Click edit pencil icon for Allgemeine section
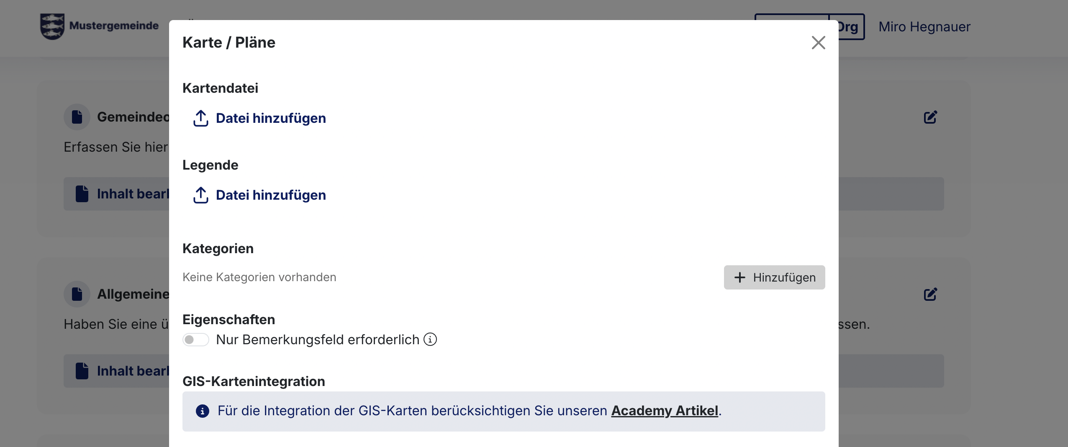The height and width of the screenshot is (447, 1068). [x=930, y=294]
